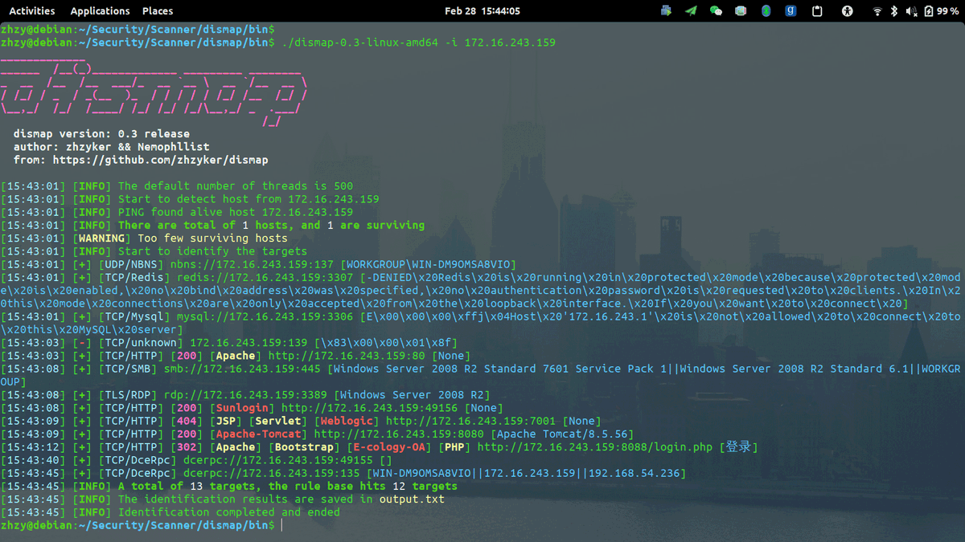Screen dimensions: 965x542
Task: Open the Places menu
Action: click(158, 11)
